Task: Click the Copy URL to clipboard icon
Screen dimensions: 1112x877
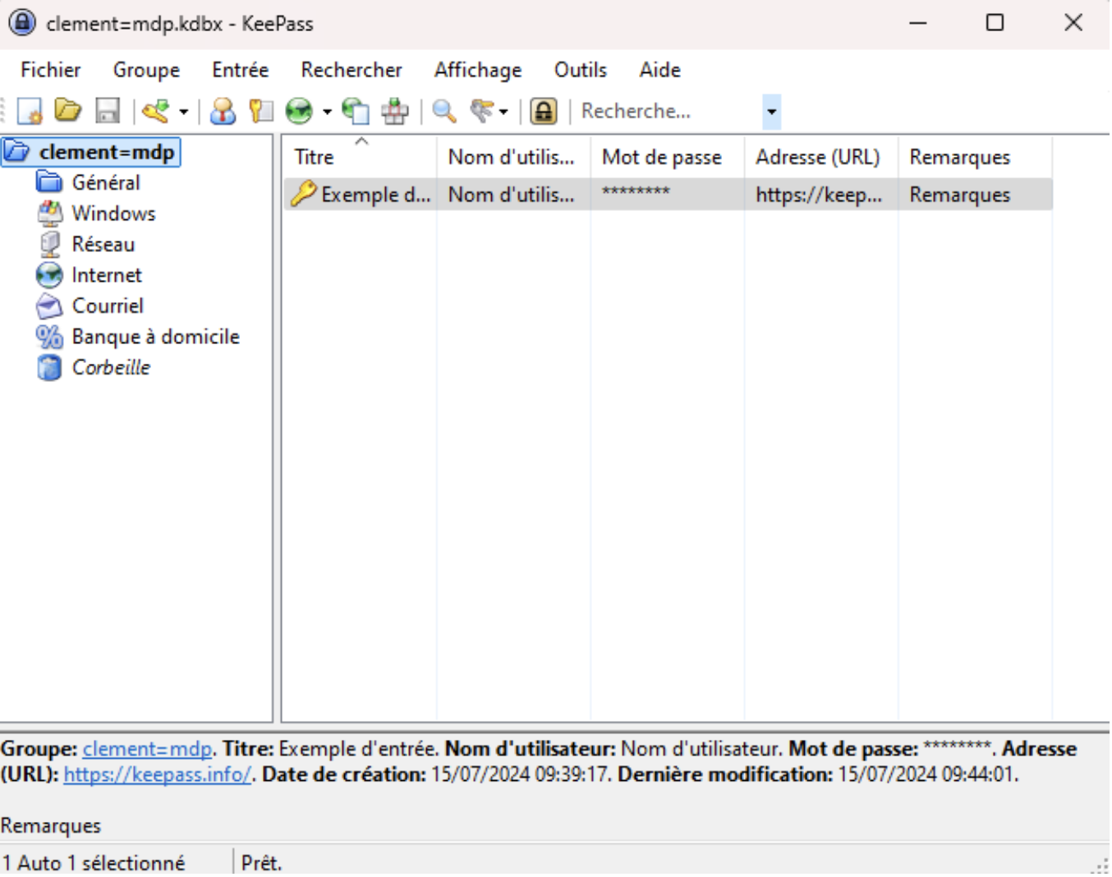Action: click(356, 111)
